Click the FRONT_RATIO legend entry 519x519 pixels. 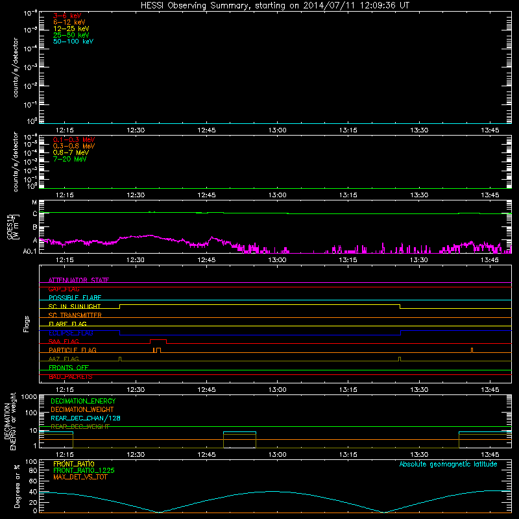tap(74, 464)
